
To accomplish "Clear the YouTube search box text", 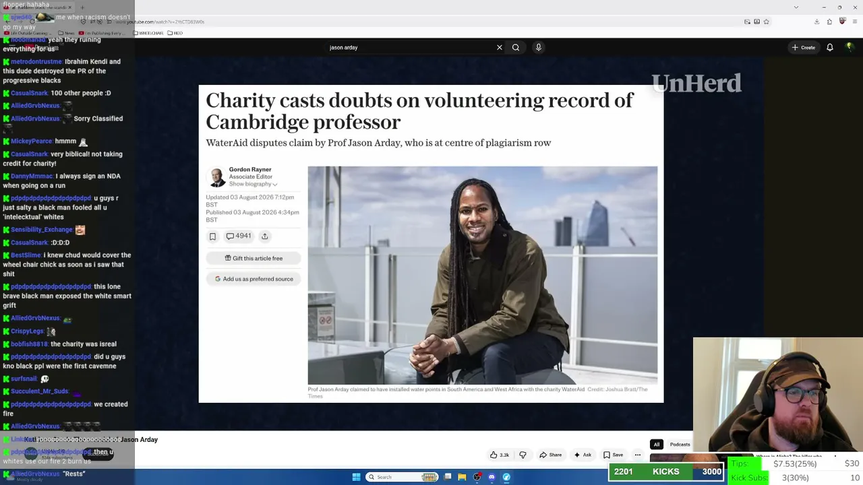I will 500,47.
